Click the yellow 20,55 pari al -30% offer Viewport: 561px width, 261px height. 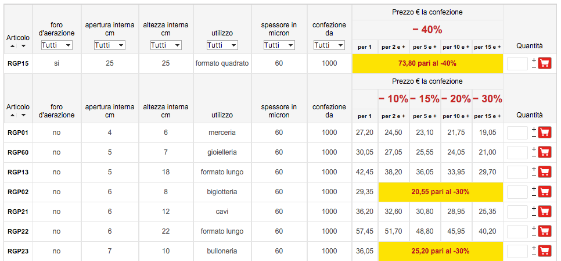pos(440,192)
